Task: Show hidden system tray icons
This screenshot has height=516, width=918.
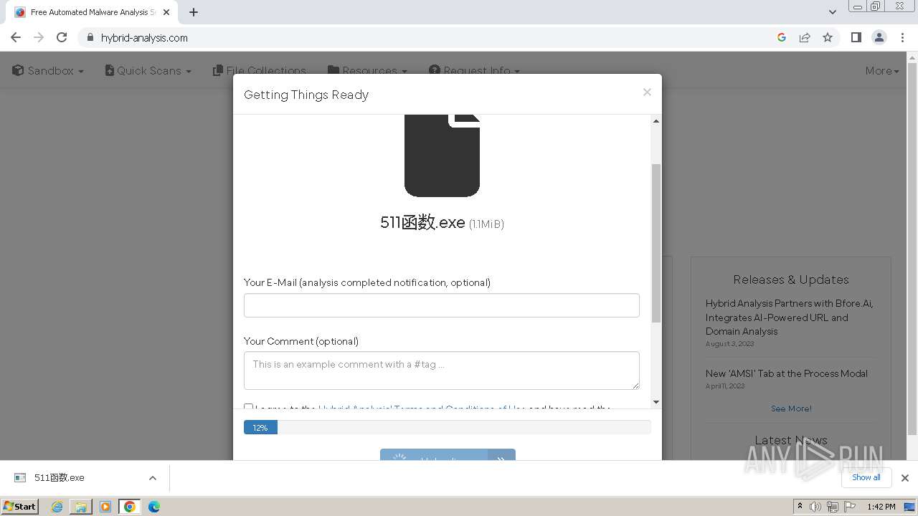Action: point(800,506)
